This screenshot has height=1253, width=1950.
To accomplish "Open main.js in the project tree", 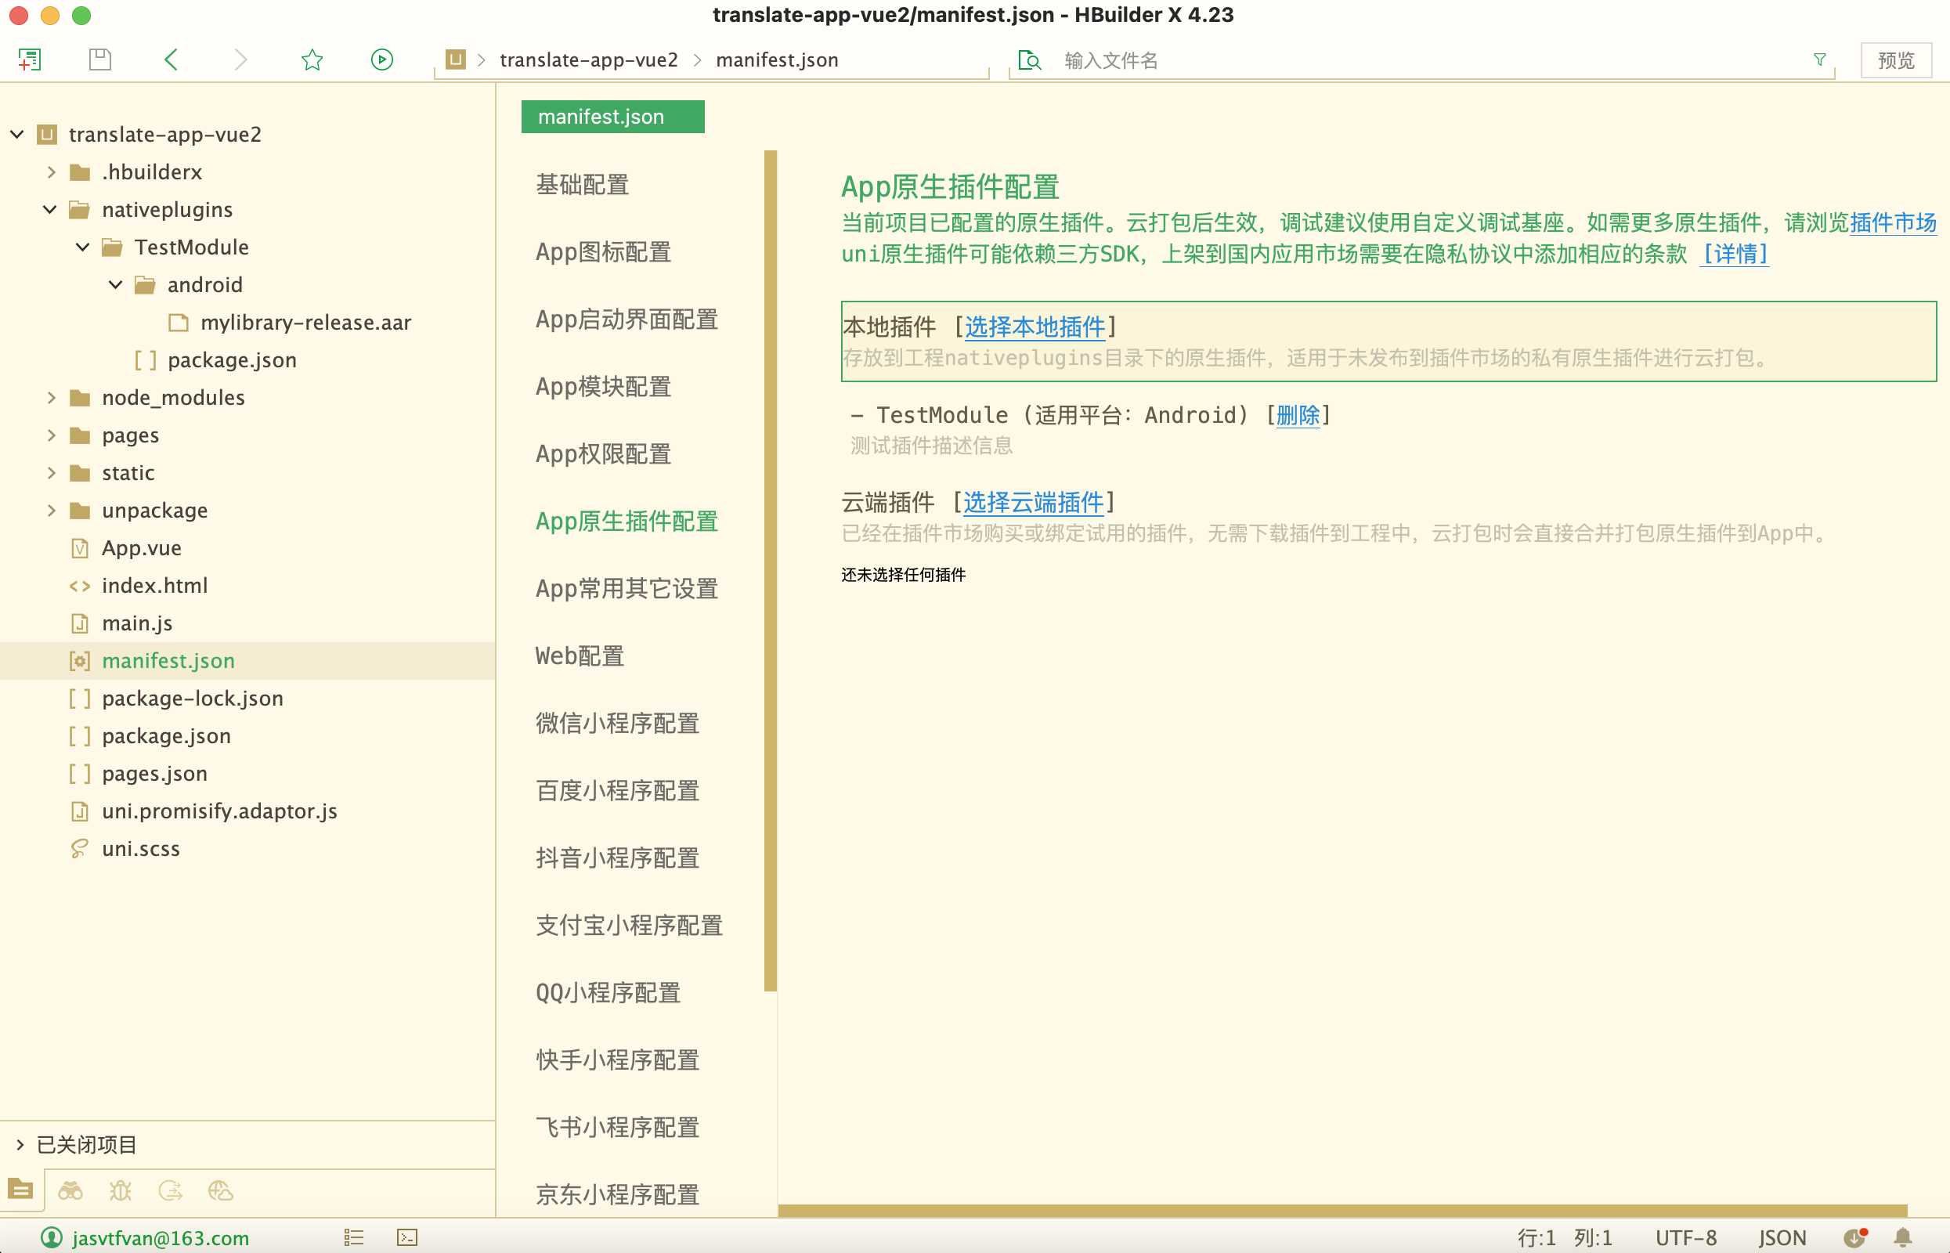I will (x=137, y=623).
